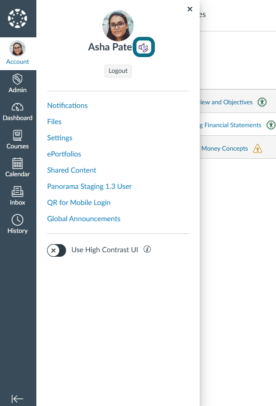Open the Calendar icon

pyautogui.click(x=18, y=163)
